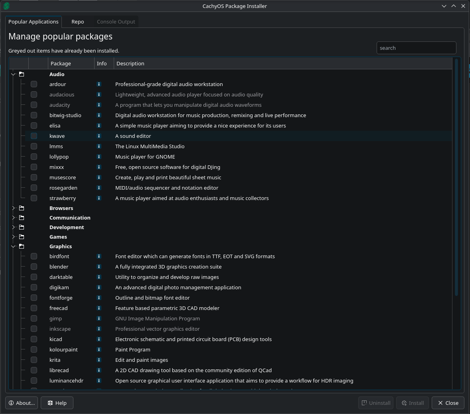Tick the ardour checkbox
This screenshot has width=470, height=414.
pyautogui.click(x=34, y=84)
